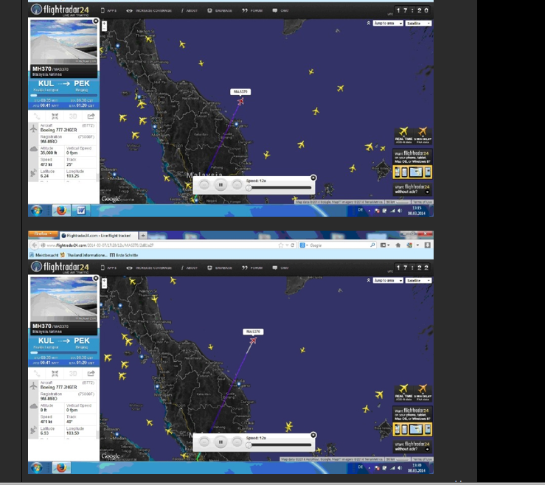Click the without ads banner in 17:20 view

(412, 189)
